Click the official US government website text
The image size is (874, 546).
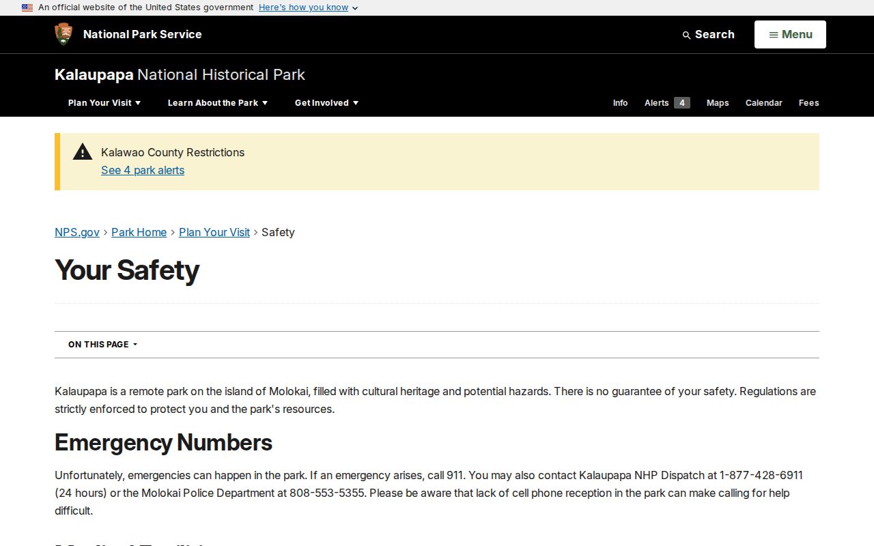point(146,8)
